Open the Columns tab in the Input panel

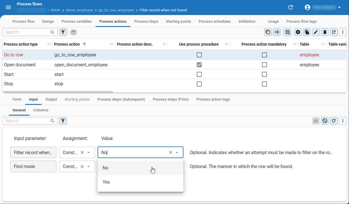tap(41, 110)
